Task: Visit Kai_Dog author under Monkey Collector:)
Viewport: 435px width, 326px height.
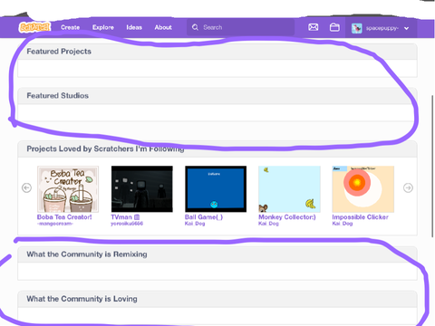Action: 268,224
